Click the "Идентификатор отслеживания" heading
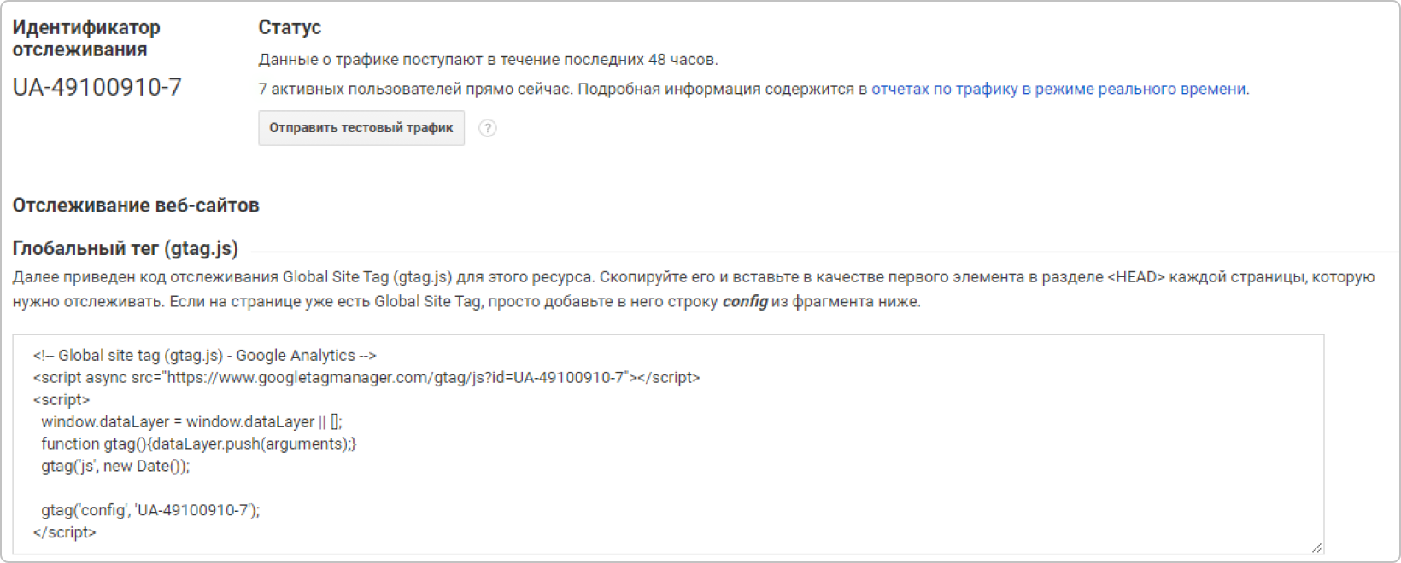1401x563 pixels. (x=86, y=38)
